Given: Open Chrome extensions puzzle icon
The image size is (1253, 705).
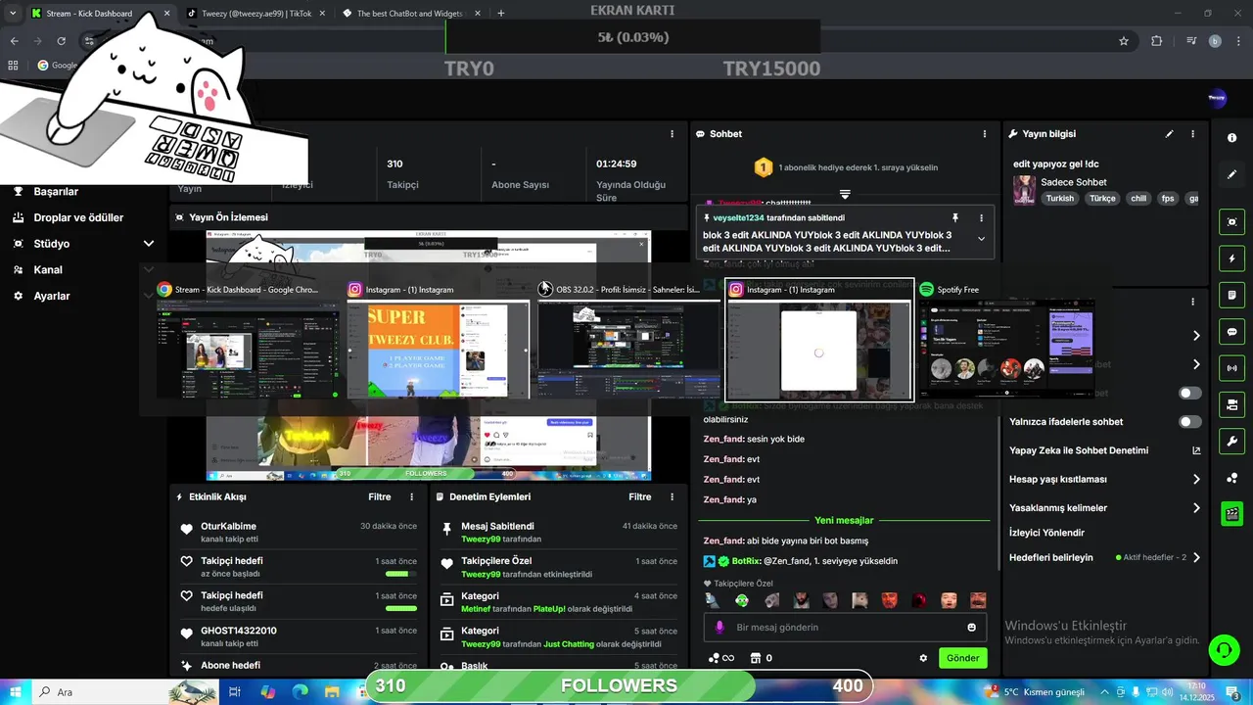Looking at the screenshot, I should (x=1156, y=41).
